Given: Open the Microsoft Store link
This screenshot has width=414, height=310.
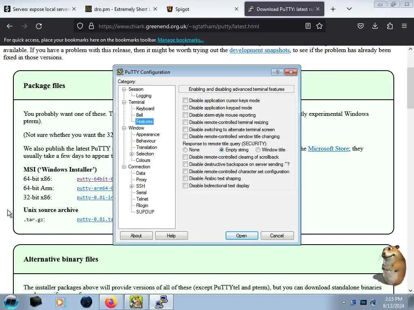Looking at the screenshot, I should pos(329,149).
